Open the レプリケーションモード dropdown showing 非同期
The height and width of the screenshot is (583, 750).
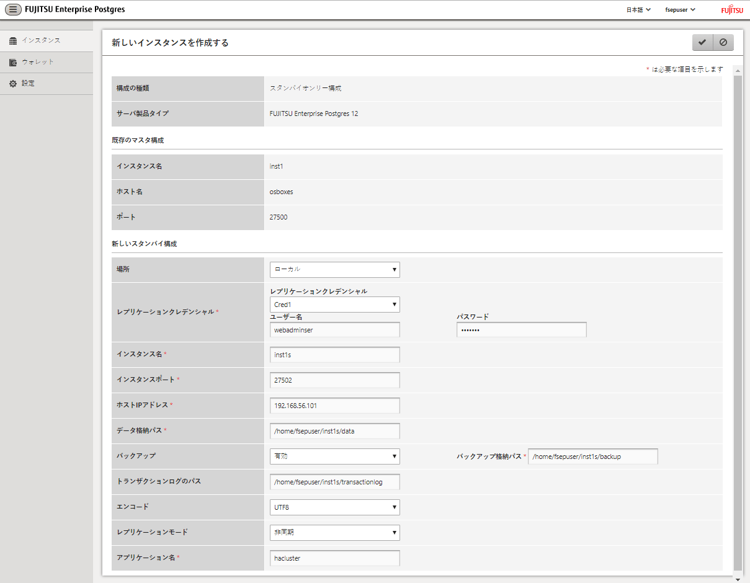point(334,533)
